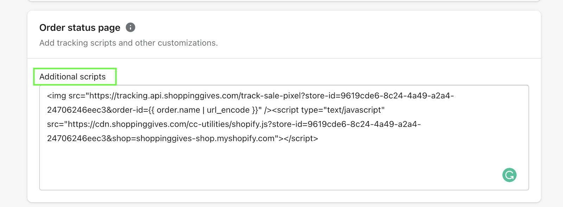
Task: Click the green Grammarly icon in the textarea
Action: pyautogui.click(x=509, y=175)
